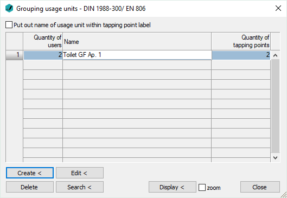Click the 'Quantity of users' column header
Image resolution: width=287 pixels, height=198 pixels.
click(43, 41)
